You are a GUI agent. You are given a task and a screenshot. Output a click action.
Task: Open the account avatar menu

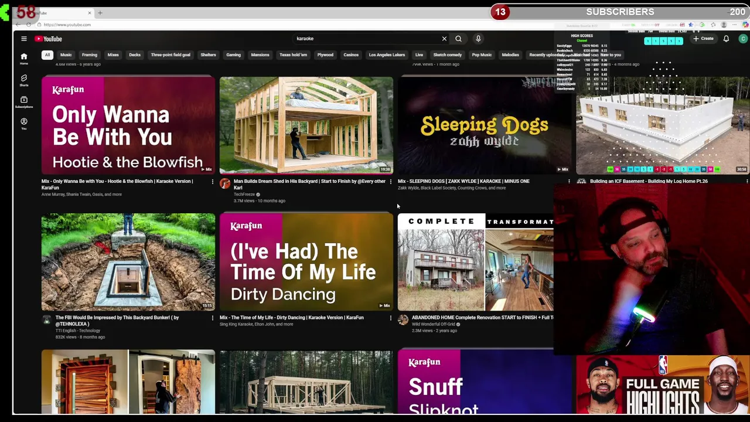coord(743,39)
